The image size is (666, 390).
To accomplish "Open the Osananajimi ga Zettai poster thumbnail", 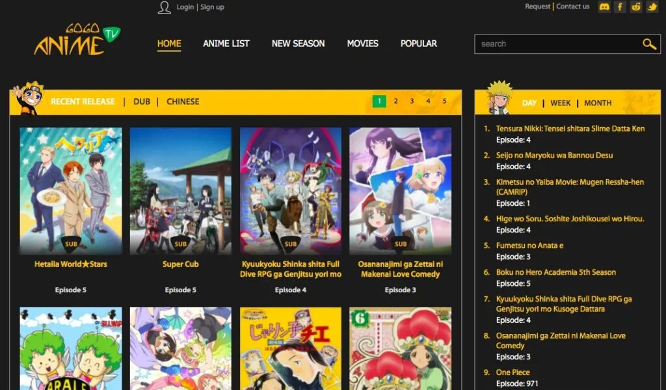I will (400, 191).
